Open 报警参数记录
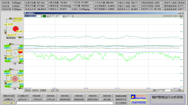Viewport: 188px width, 105px height. pyautogui.click(x=121, y=99)
